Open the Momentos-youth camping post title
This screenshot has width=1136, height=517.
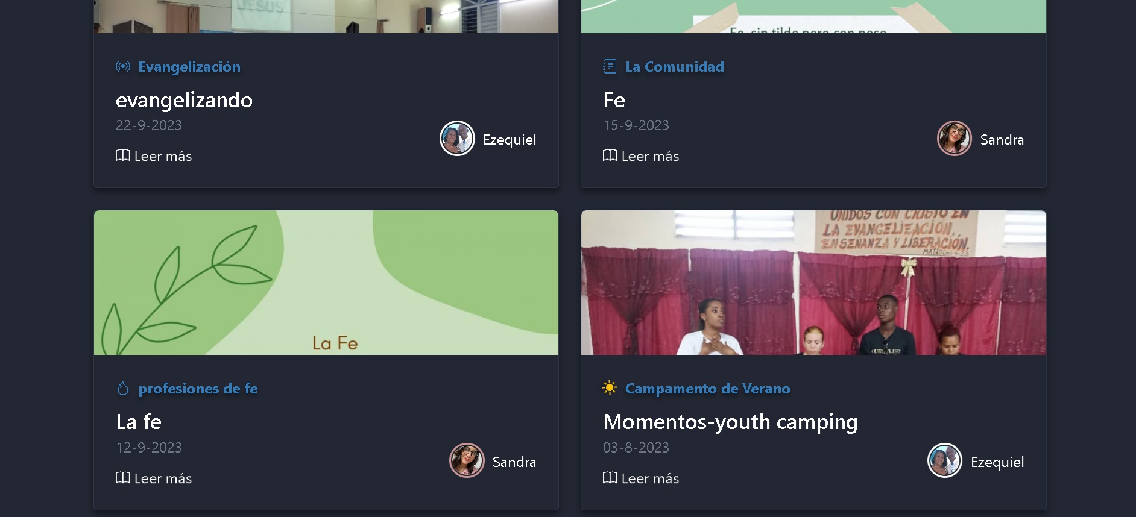coord(730,422)
